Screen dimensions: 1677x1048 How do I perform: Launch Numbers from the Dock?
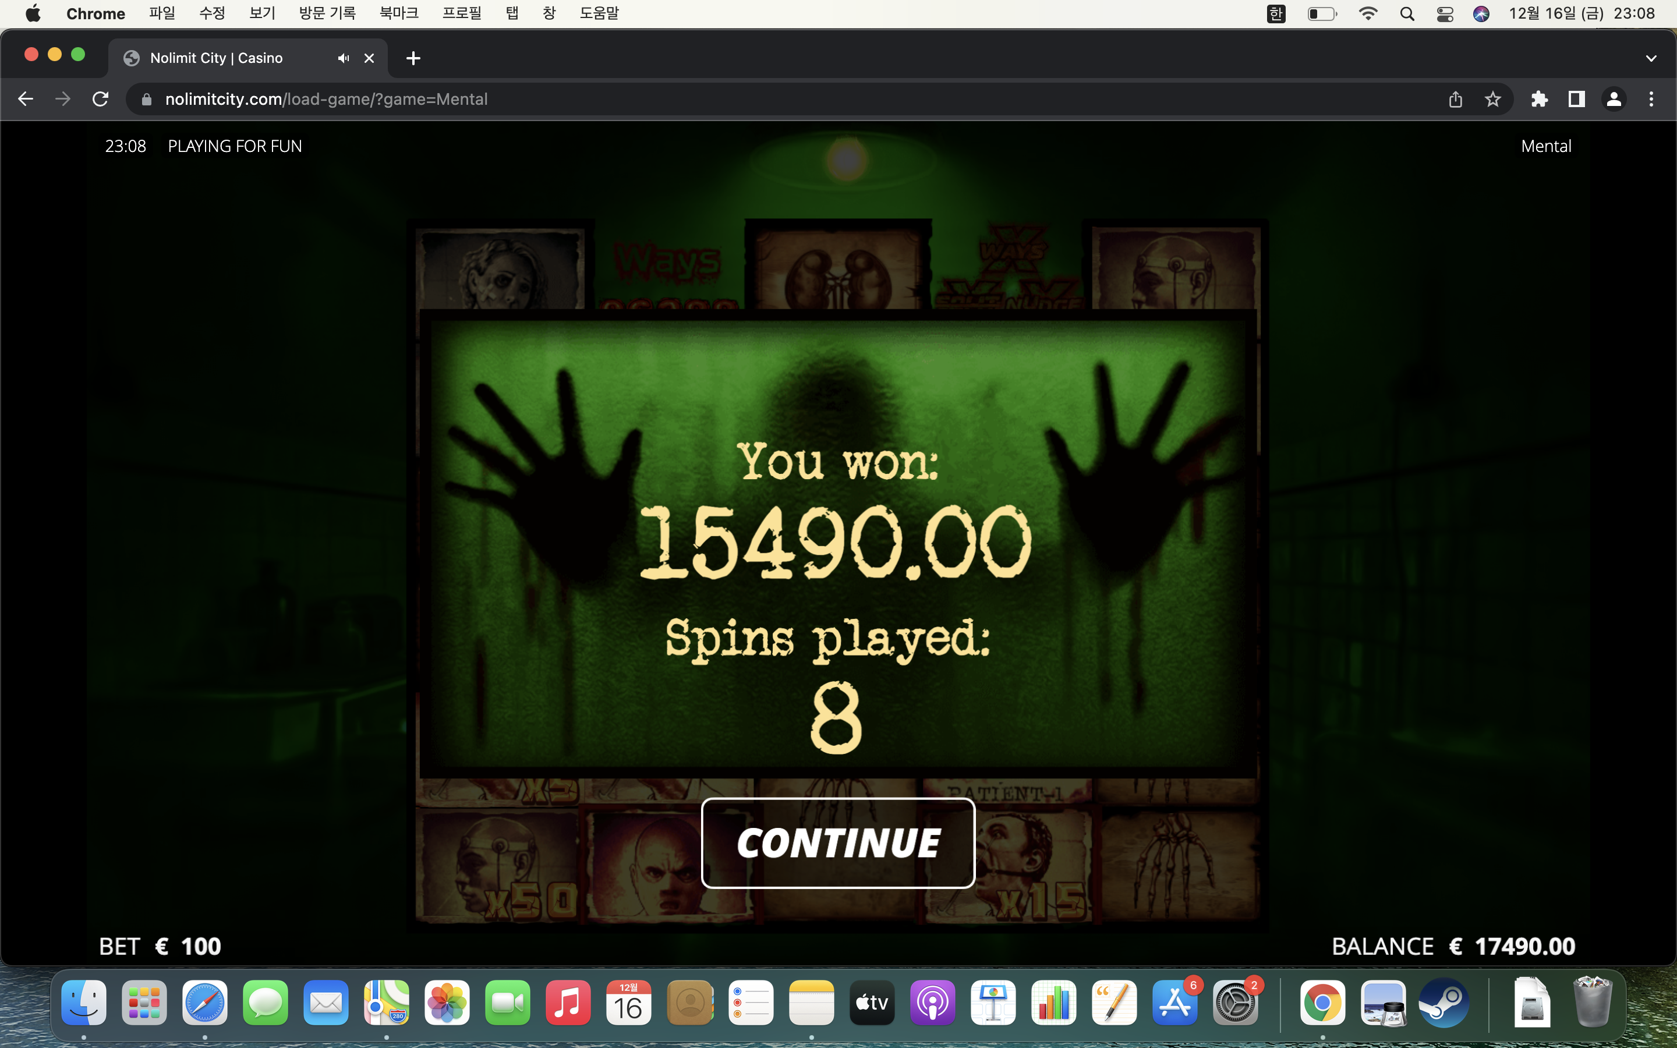click(1054, 1002)
